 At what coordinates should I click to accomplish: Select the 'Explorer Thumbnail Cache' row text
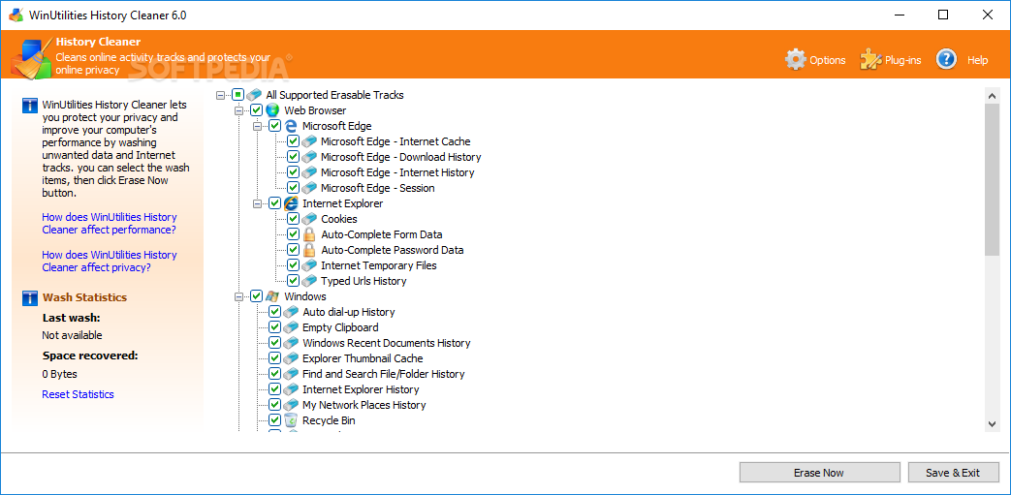[x=363, y=357]
